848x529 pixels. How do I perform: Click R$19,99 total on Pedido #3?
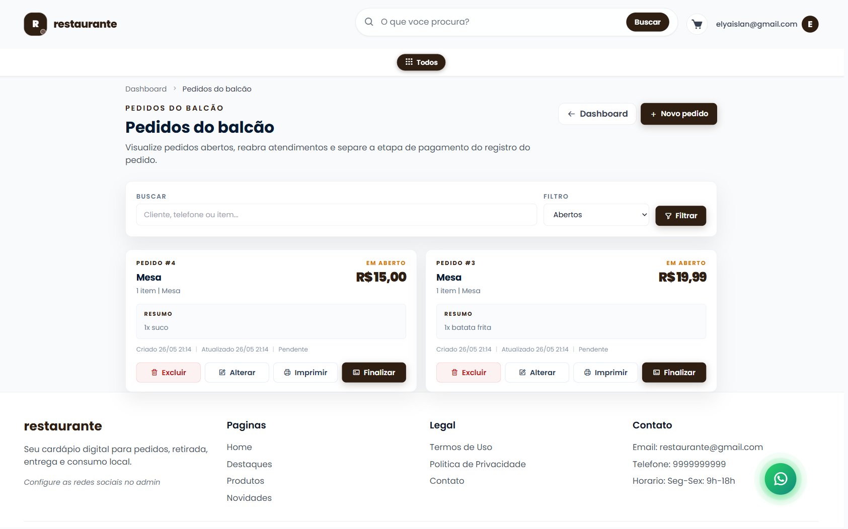point(682,277)
